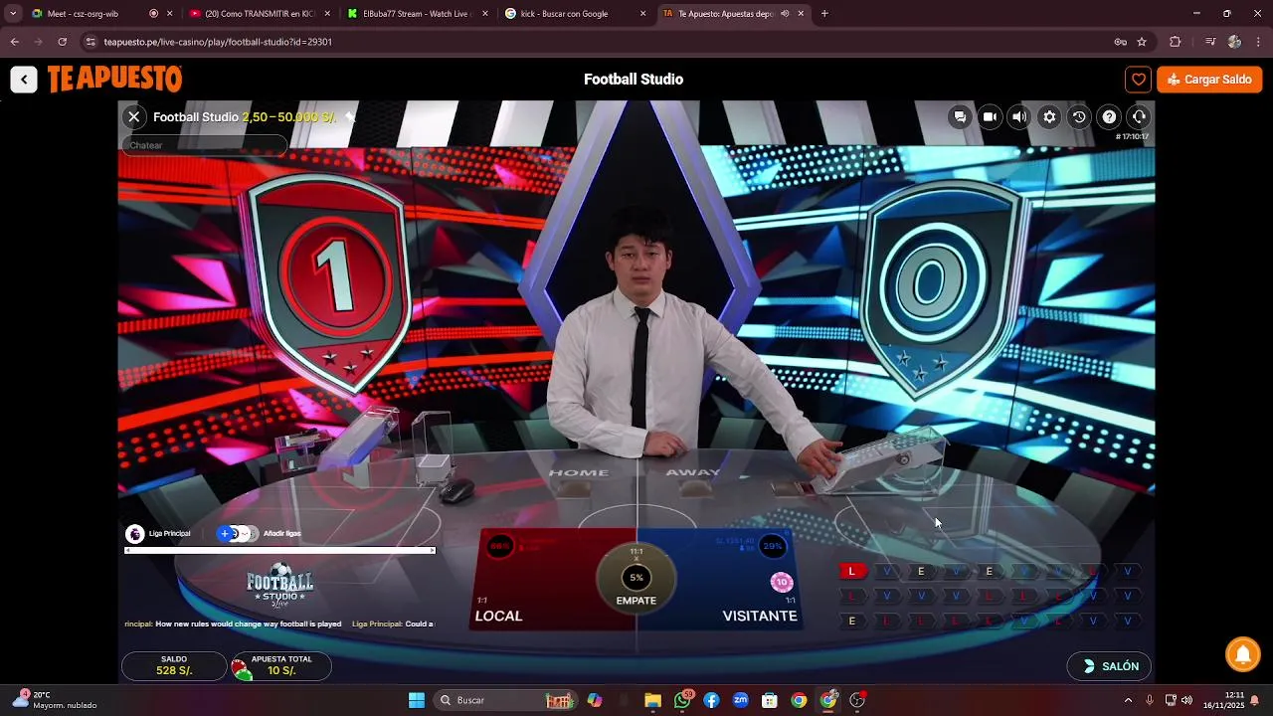Open File Explorer from taskbar
Image resolution: width=1273 pixels, height=716 pixels.
[x=652, y=700]
